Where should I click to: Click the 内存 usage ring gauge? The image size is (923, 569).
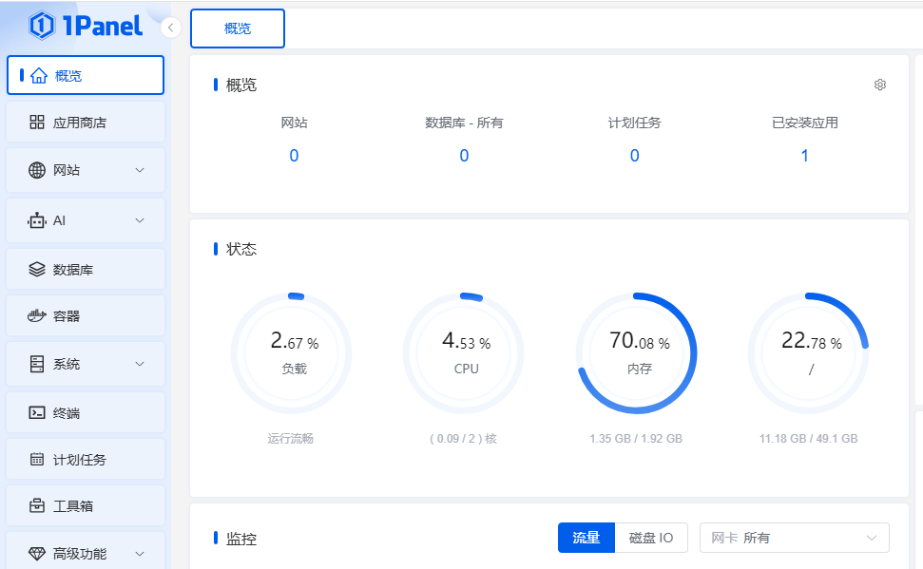(635, 351)
